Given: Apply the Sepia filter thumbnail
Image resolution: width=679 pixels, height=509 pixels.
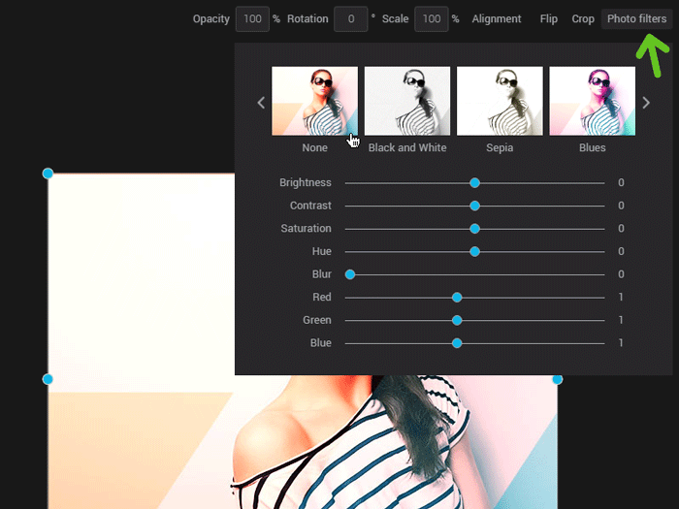Looking at the screenshot, I should pyautogui.click(x=500, y=101).
